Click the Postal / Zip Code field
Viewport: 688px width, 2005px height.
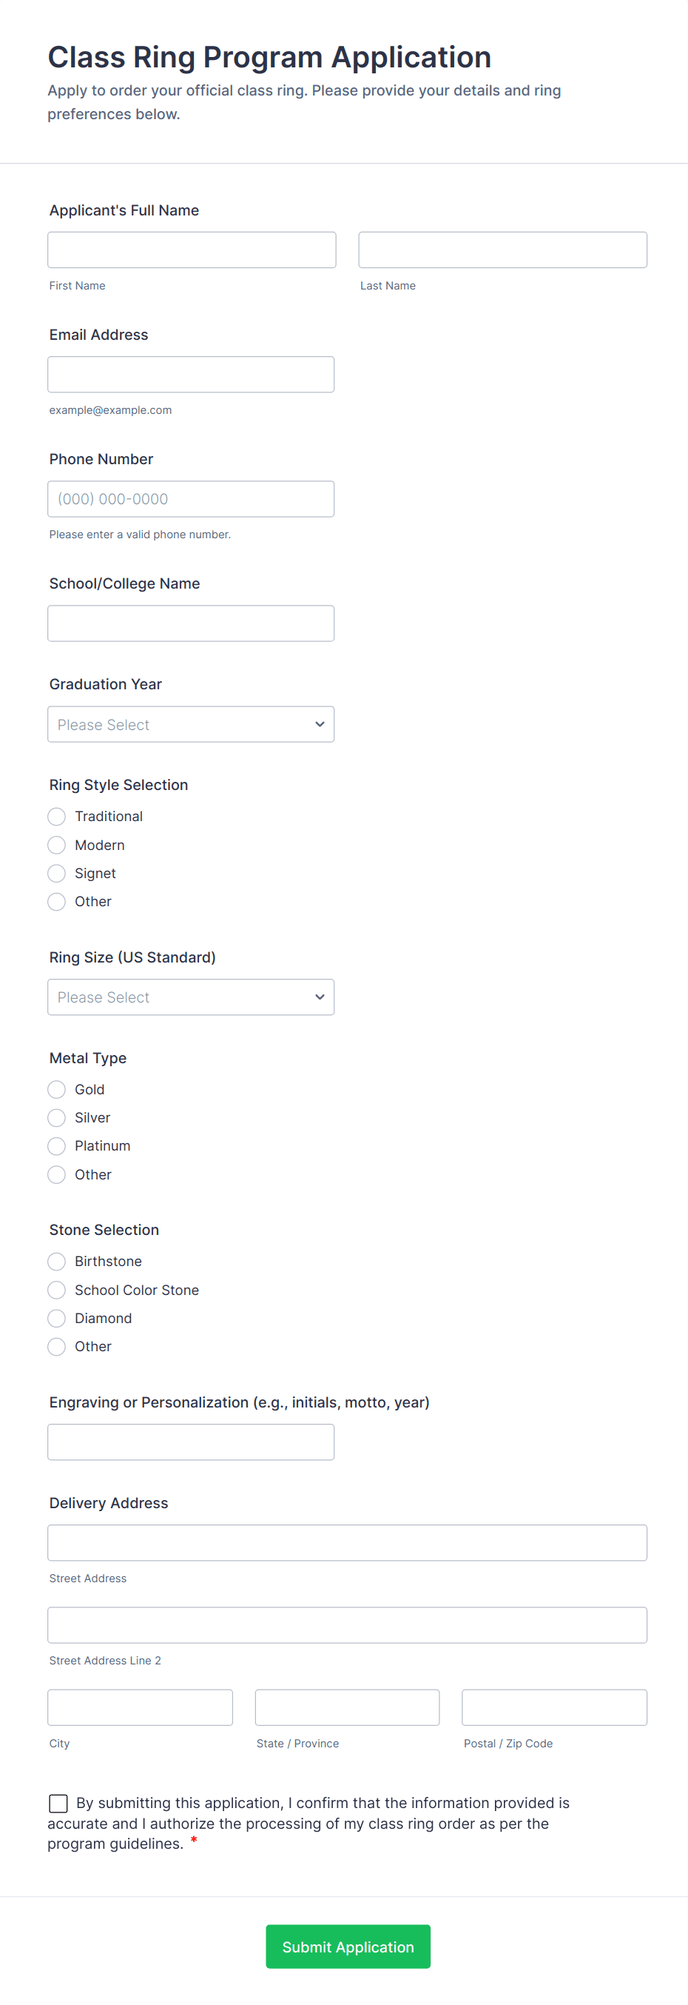tap(554, 1707)
